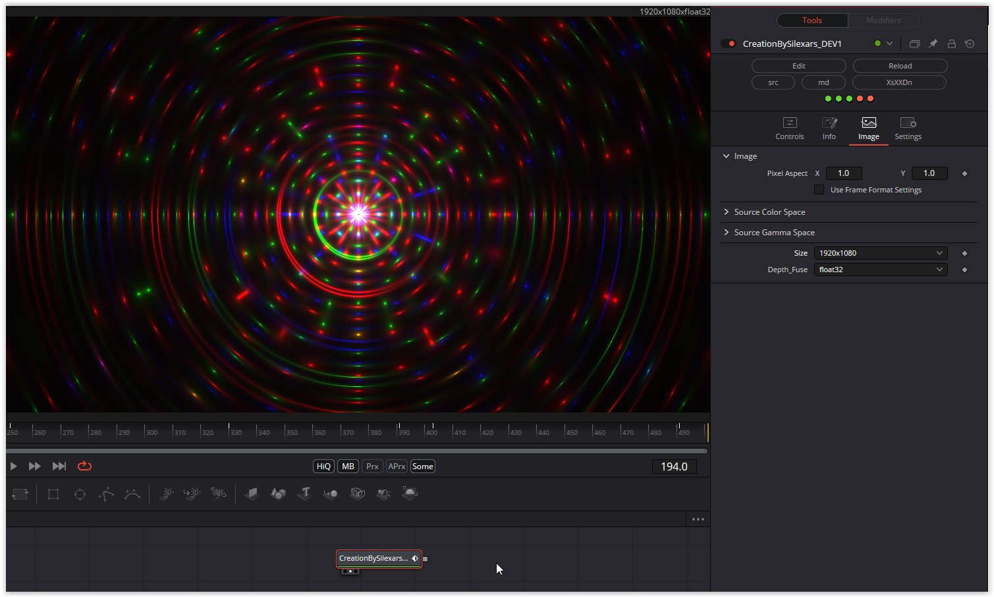
Task: Add a Spotlight node
Action: pos(383,494)
